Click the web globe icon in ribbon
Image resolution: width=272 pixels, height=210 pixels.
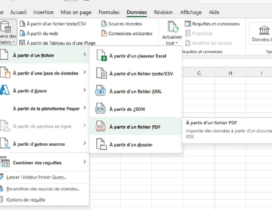(22, 33)
